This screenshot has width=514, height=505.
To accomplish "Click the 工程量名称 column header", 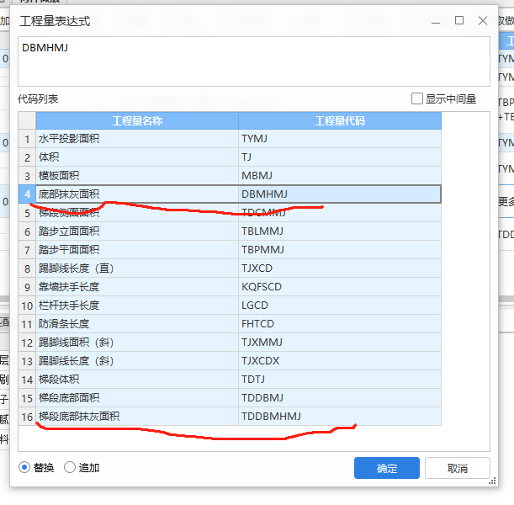I will point(137,120).
